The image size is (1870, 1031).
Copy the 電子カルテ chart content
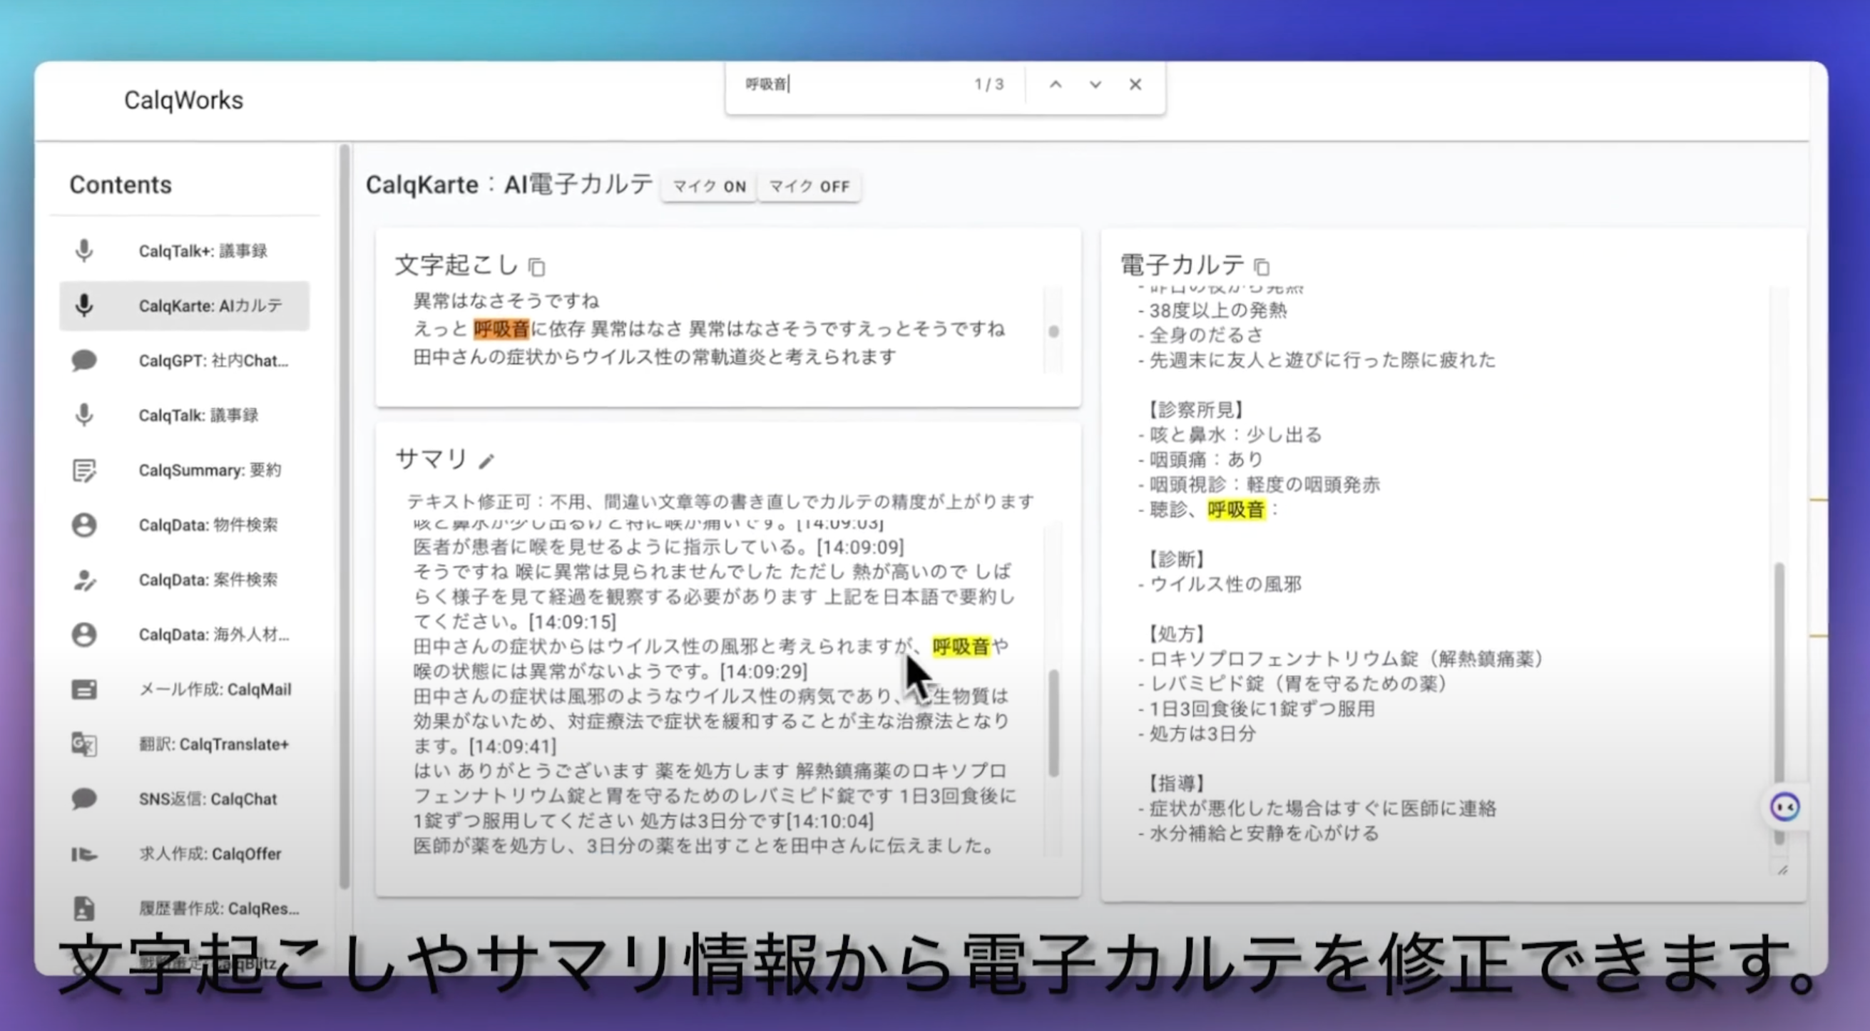tap(1262, 267)
